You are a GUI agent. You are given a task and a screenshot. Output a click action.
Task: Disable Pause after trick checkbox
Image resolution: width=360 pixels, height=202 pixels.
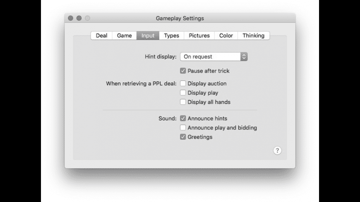coord(183,71)
